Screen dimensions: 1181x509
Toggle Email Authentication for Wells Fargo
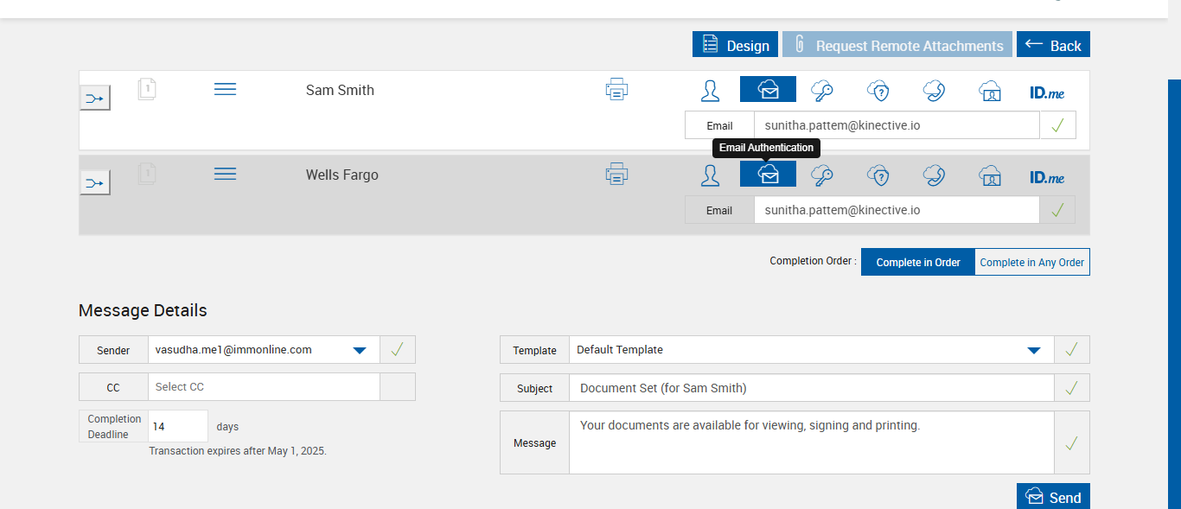768,175
